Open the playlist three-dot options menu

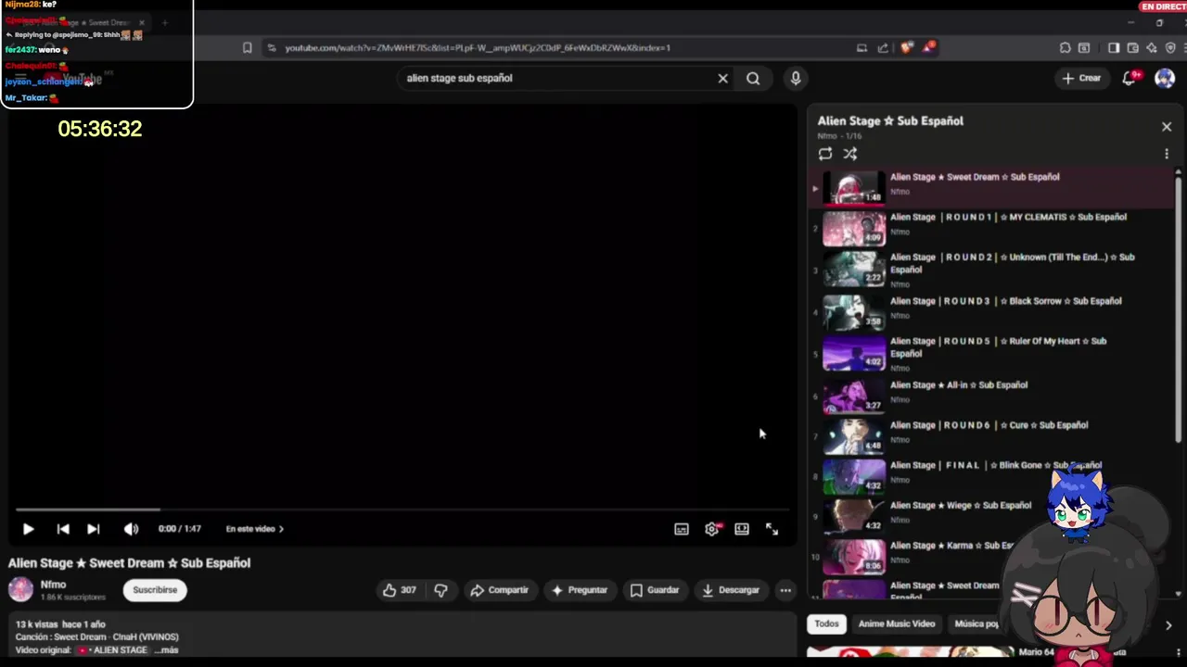tap(1167, 154)
